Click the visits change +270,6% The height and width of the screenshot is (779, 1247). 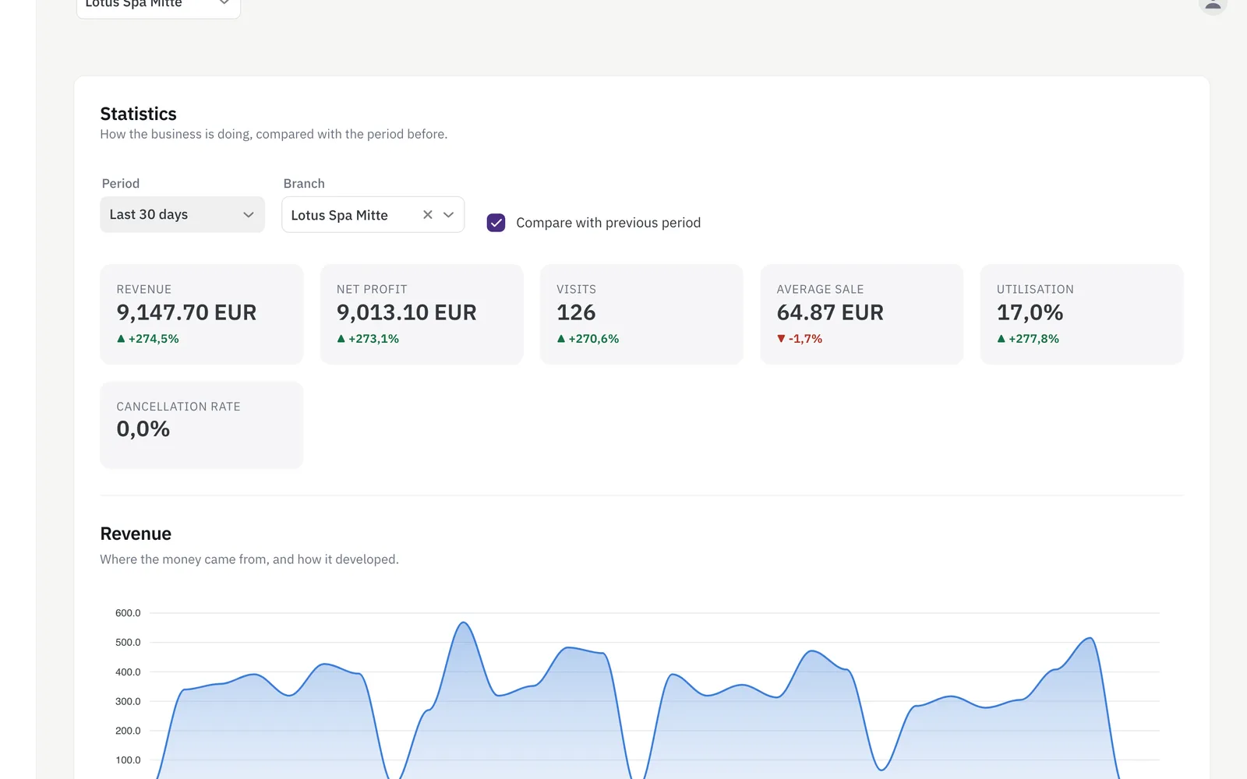tap(594, 339)
